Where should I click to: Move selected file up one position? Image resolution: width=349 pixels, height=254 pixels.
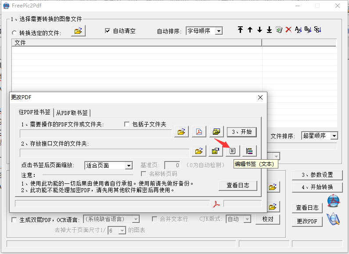click(250, 29)
